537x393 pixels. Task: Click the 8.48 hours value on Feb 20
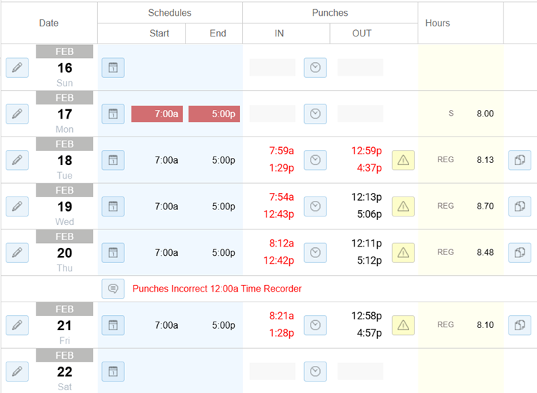point(485,252)
